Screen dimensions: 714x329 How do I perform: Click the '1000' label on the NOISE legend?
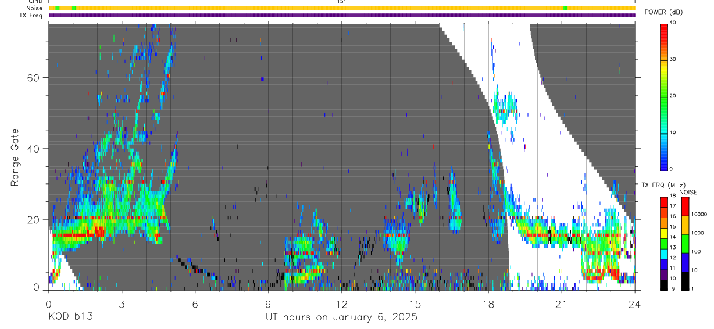pos(698,233)
